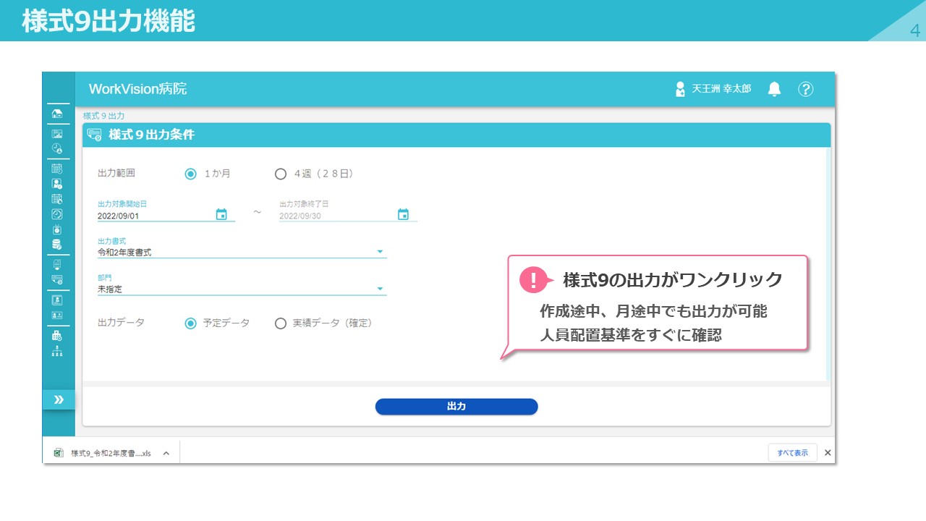The width and height of the screenshot is (926, 521).
Task: Click the notification bell icon
Action: click(774, 89)
